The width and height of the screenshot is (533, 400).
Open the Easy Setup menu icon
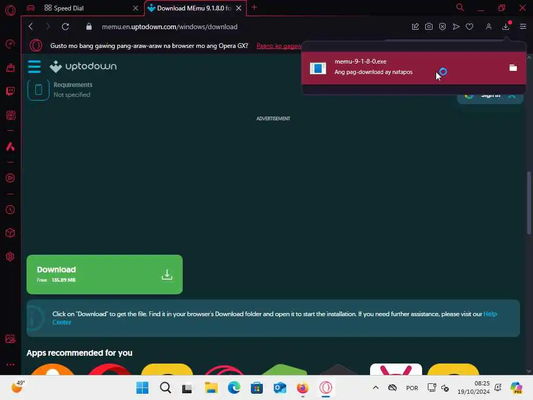(x=523, y=27)
